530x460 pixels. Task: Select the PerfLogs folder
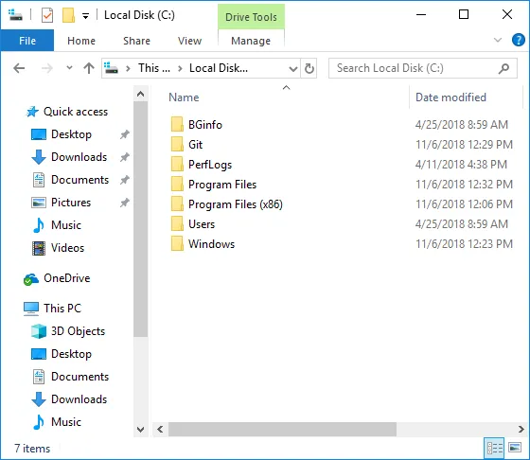coord(202,165)
